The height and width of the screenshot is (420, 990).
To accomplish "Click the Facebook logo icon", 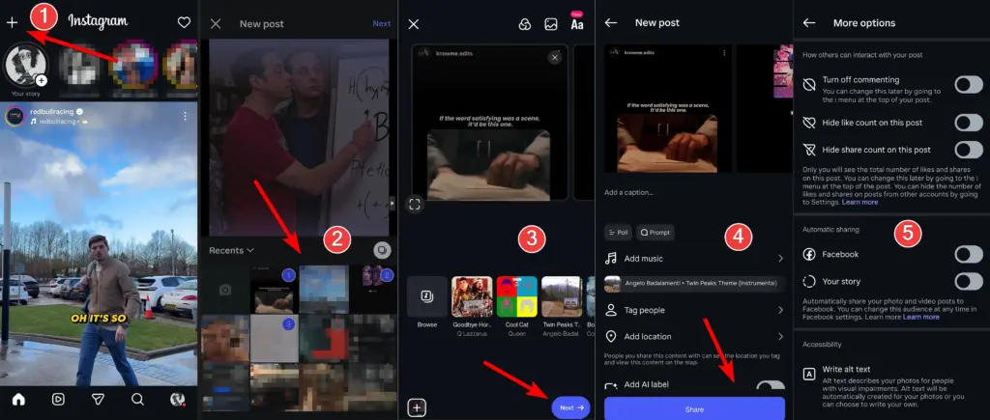I will click(809, 254).
